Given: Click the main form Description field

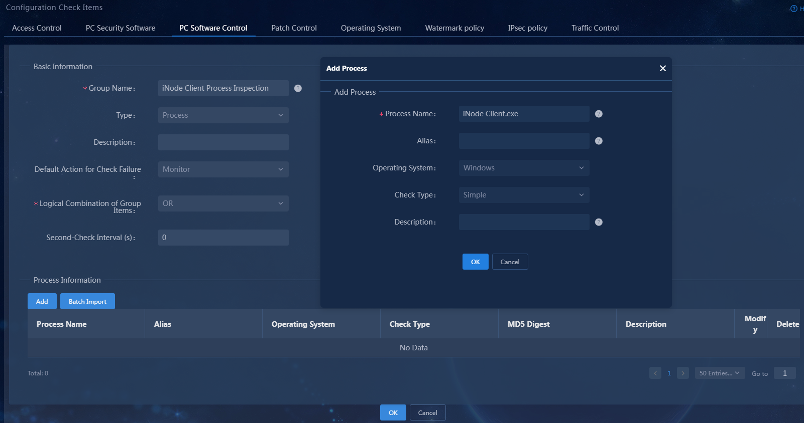Looking at the screenshot, I should 223,142.
